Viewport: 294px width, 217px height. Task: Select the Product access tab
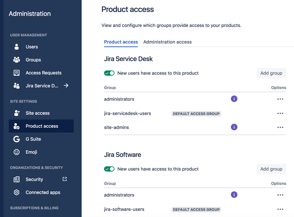pyautogui.click(x=121, y=42)
